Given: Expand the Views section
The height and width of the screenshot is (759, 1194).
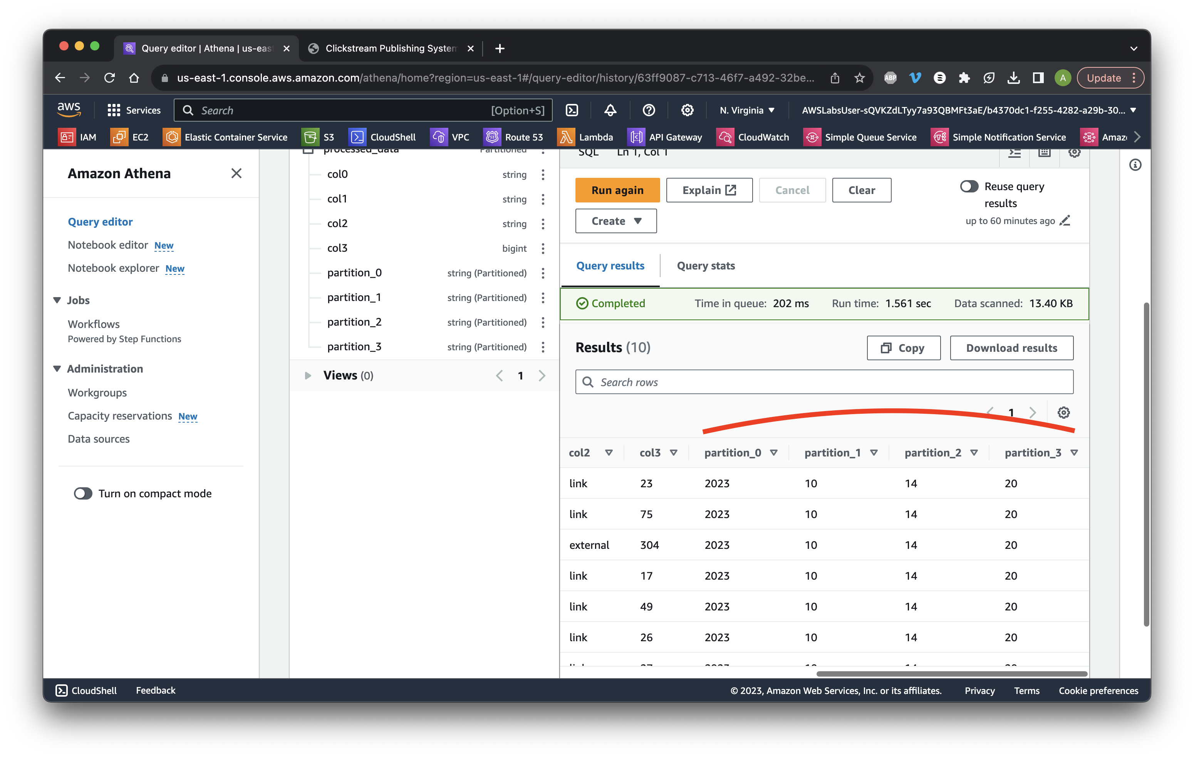Looking at the screenshot, I should pos(307,376).
